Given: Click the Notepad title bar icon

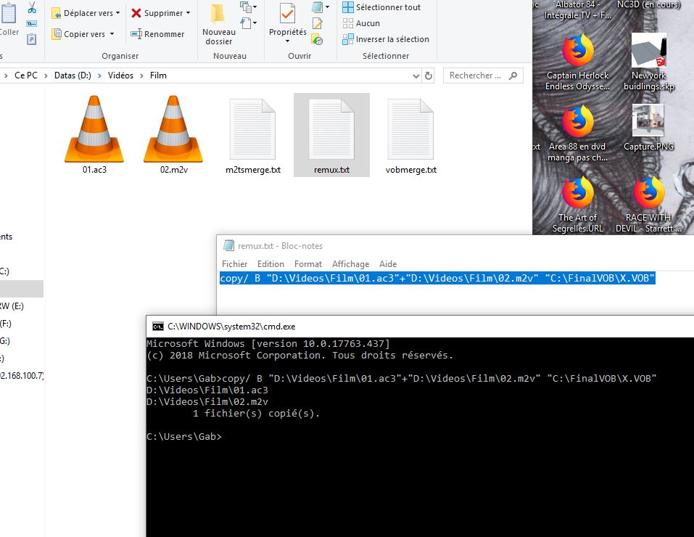Looking at the screenshot, I should click(x=228, y=245).
